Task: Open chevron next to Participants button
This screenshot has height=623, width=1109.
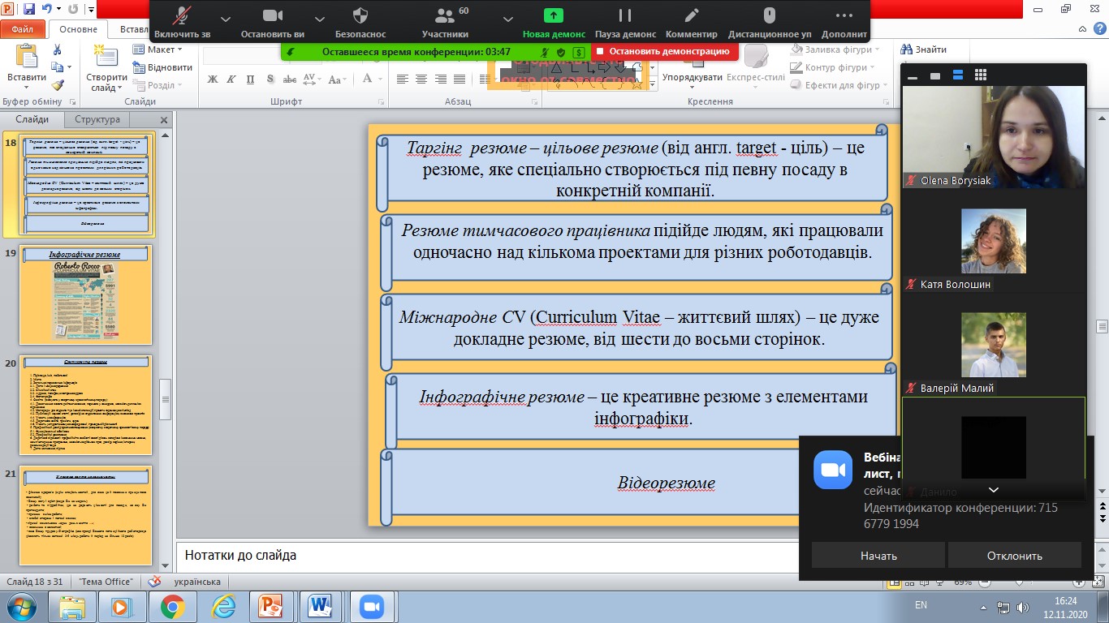Action: [x=507, y=19]
